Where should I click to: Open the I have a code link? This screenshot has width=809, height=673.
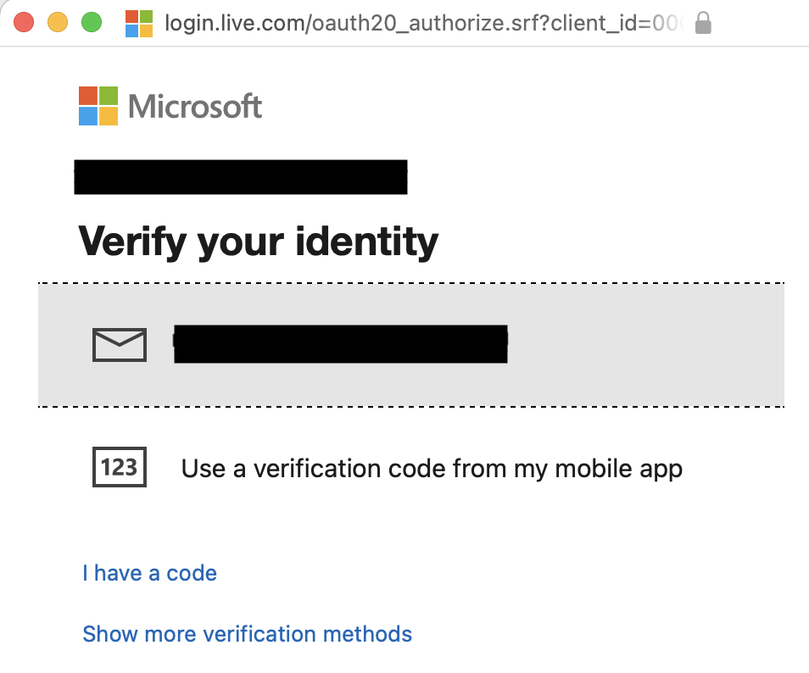click(149, 573)
